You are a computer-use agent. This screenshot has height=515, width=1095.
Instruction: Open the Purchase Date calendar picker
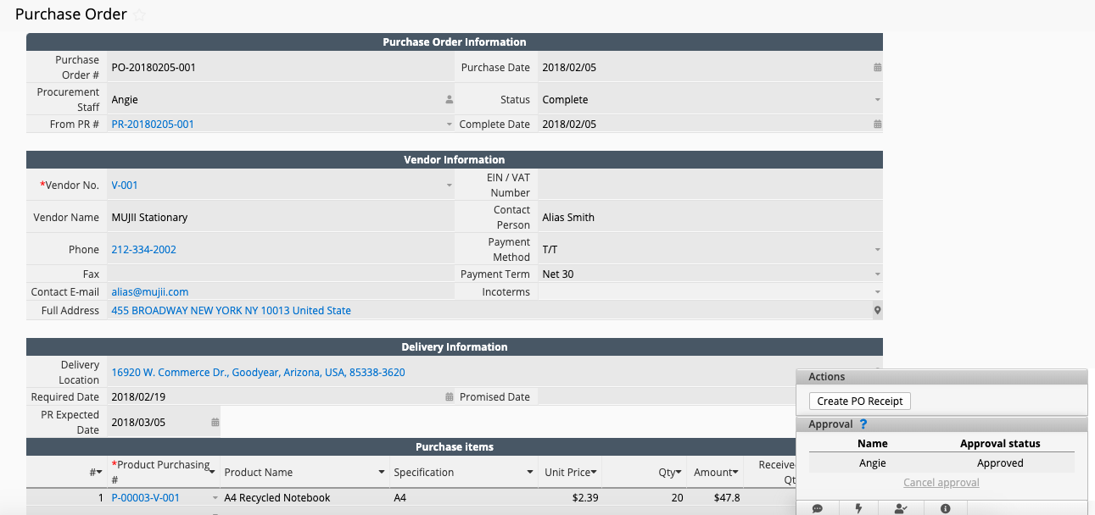pos(877,68)
